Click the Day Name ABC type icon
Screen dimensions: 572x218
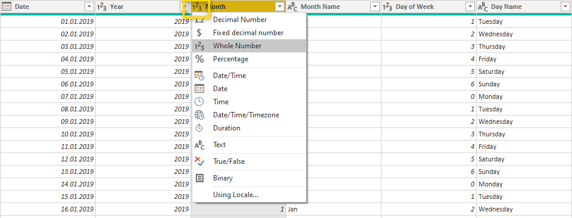coord(483,7)
